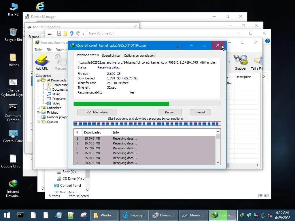The height and width of the screenshot is (221, 295).
Task: Open the Command Prompt taskbar shortcut
Action: [20, 215]
